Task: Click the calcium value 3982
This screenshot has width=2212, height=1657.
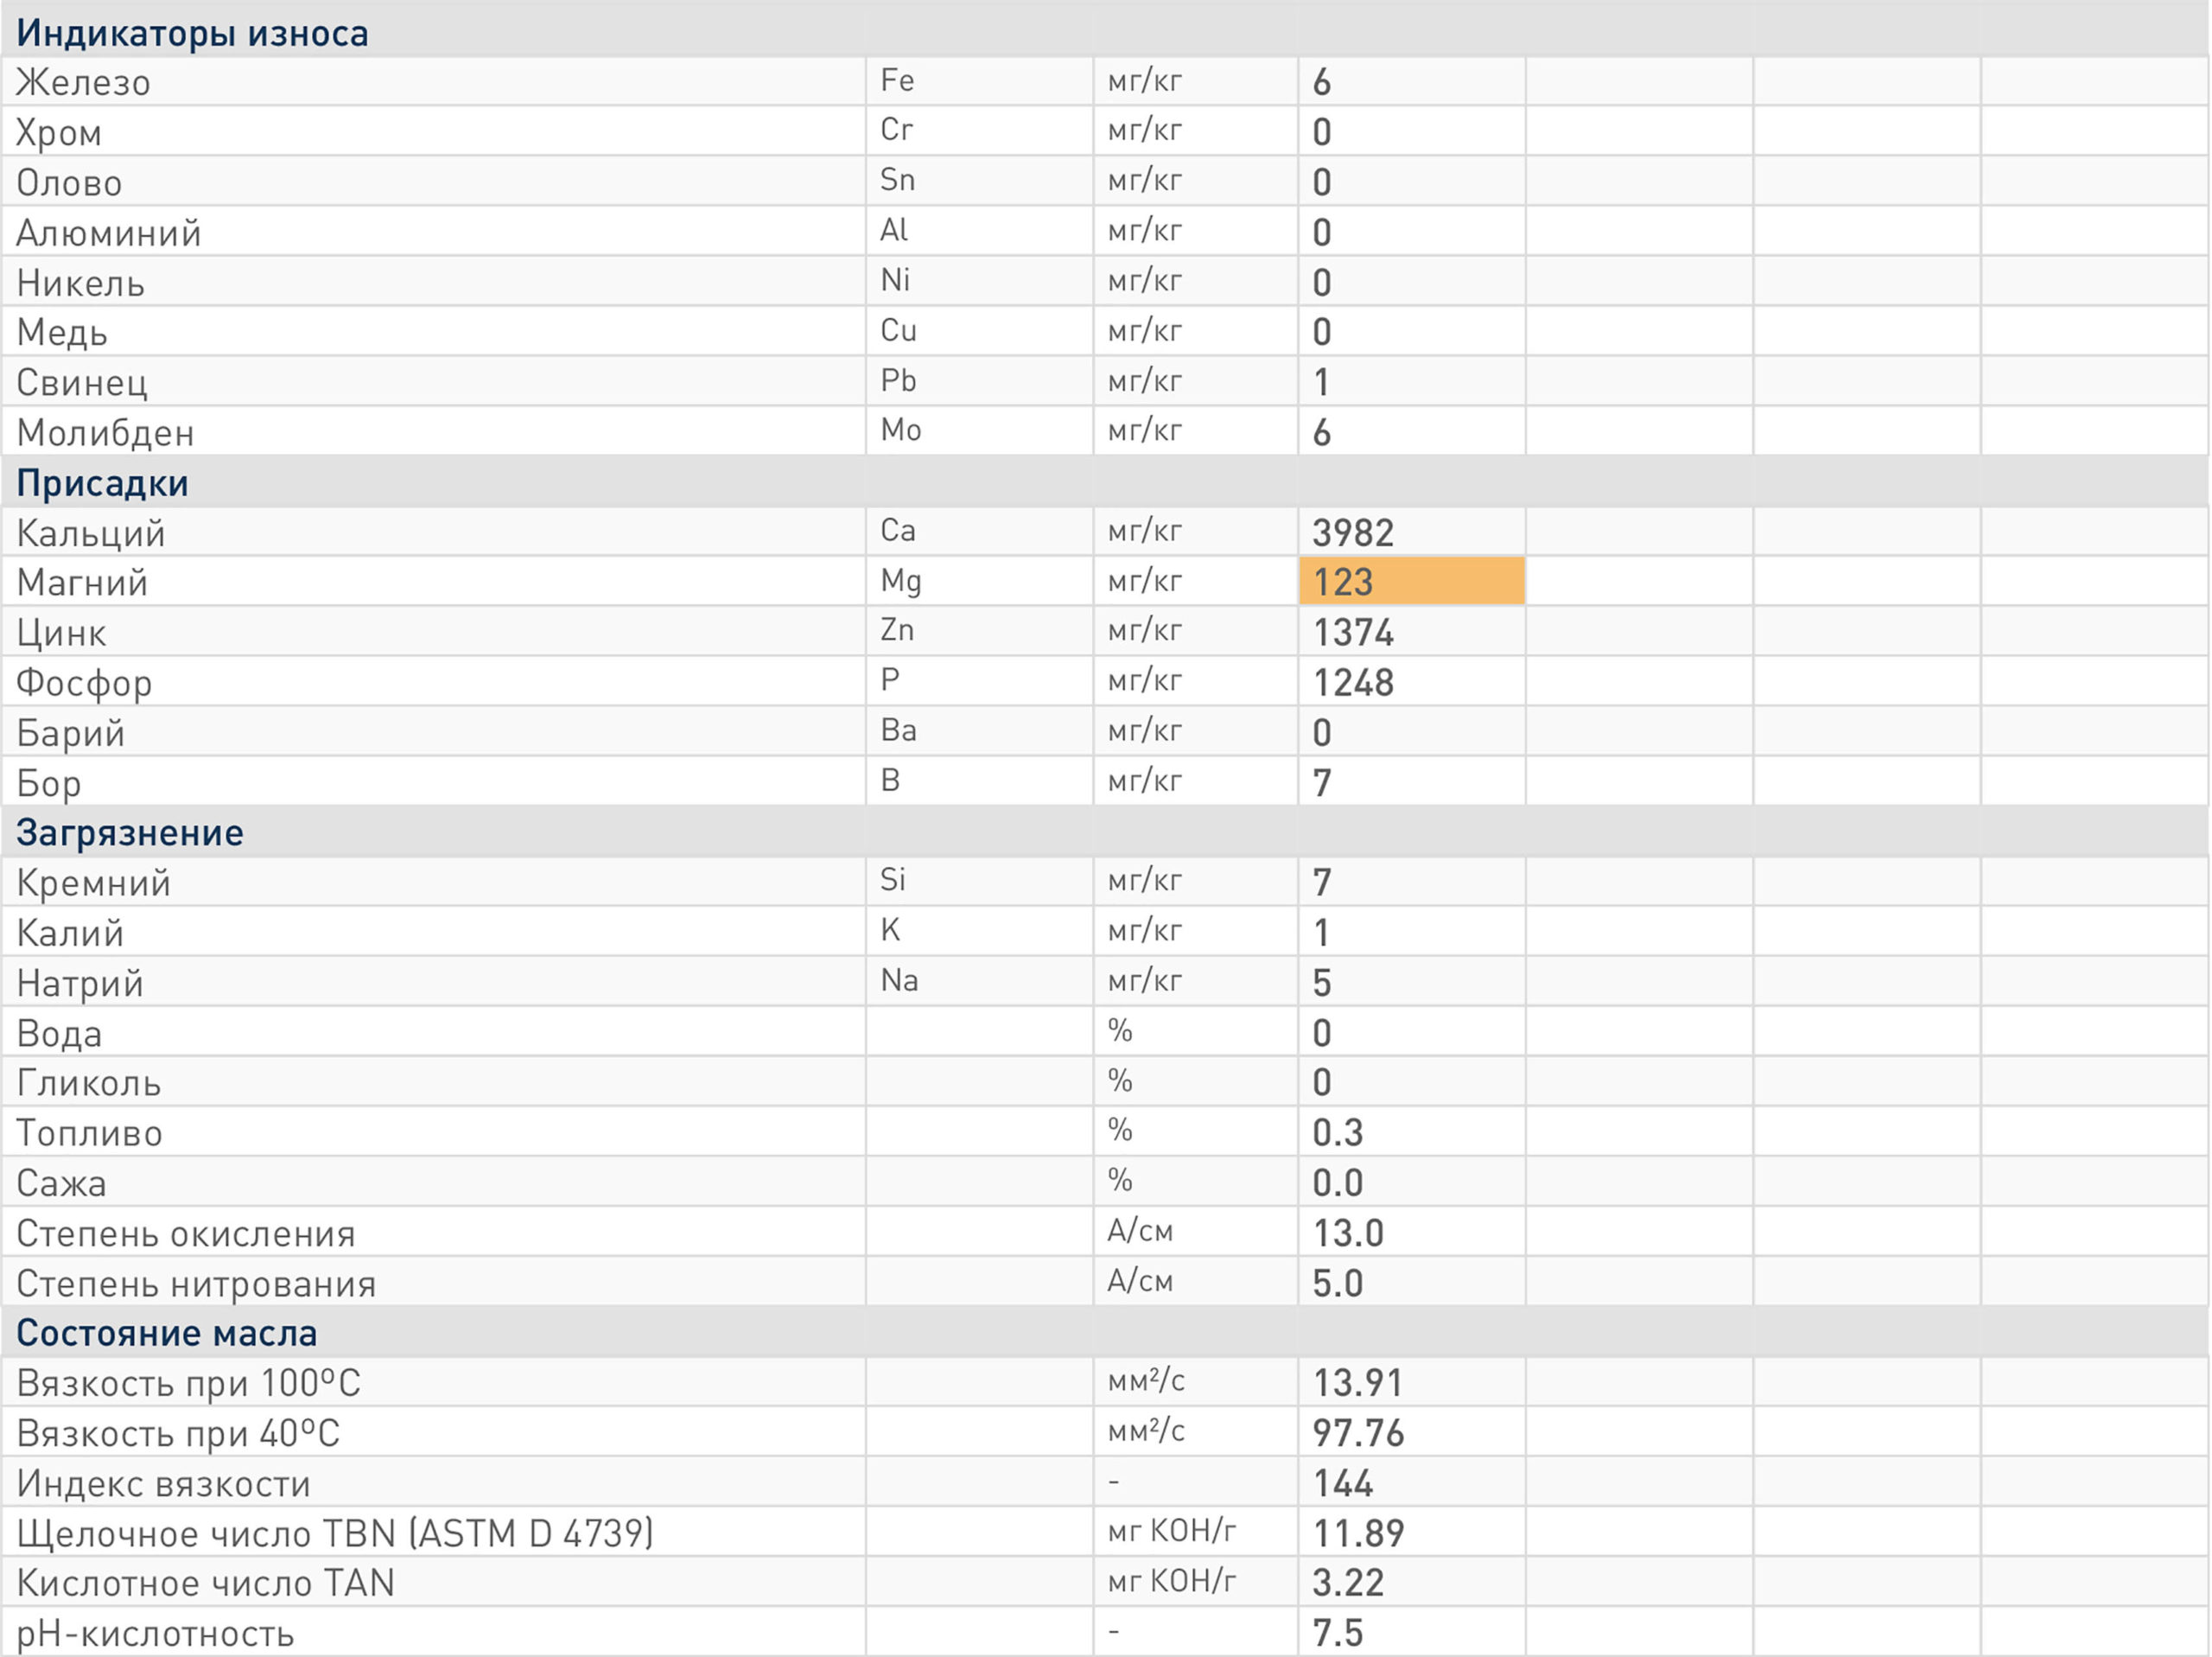Action: tap(1353, 532)
